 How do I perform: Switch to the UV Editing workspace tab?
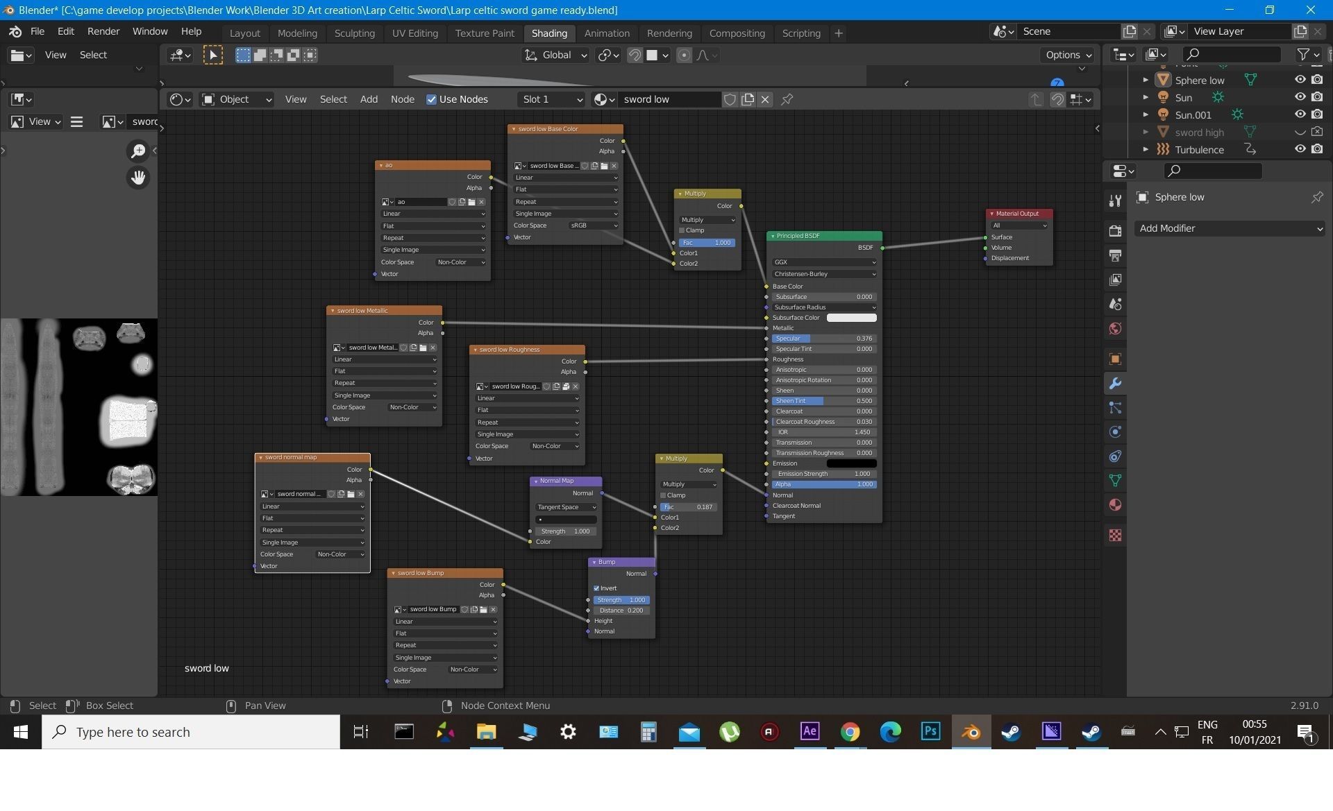(x=414, y=33)
